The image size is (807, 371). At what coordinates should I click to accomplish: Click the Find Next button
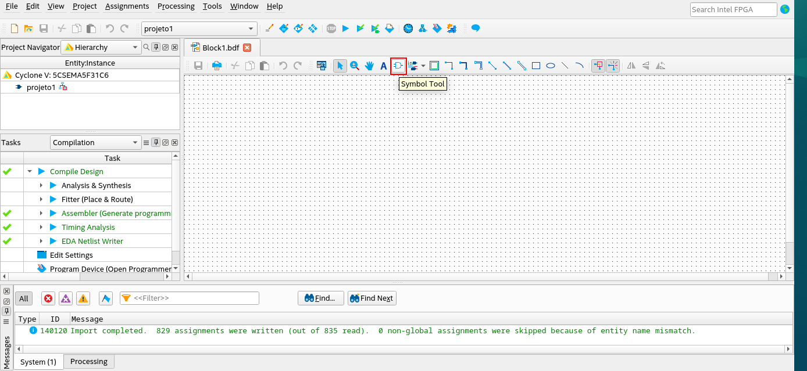372,298
